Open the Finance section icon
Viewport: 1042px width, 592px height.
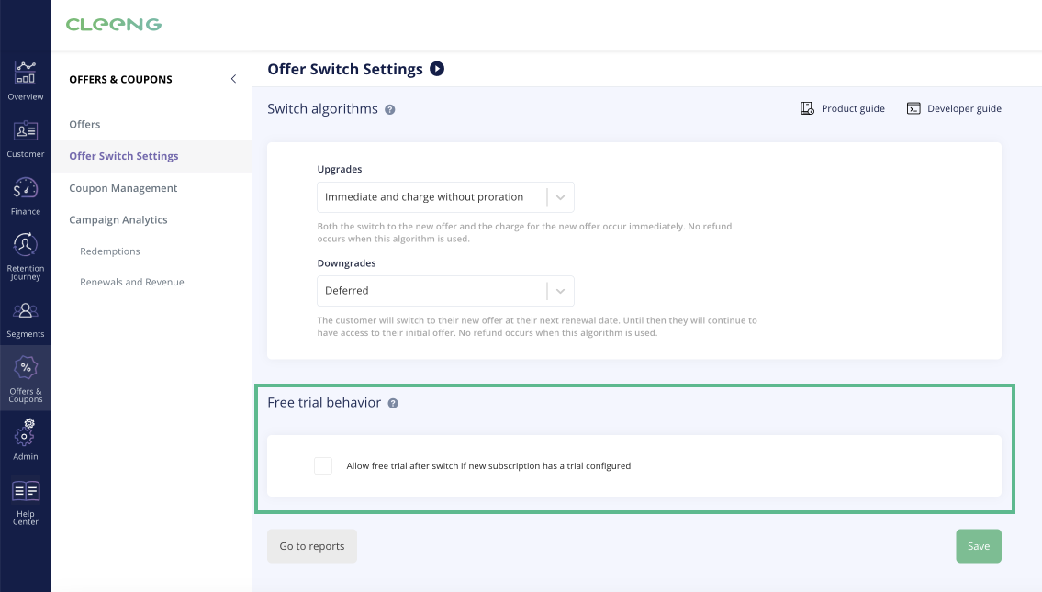point(26,189)
